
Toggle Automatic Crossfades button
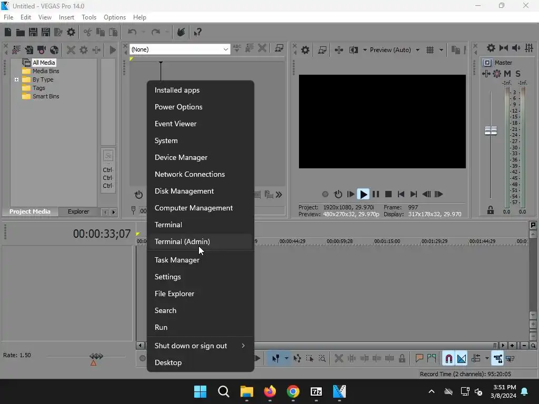coord(462,359)
